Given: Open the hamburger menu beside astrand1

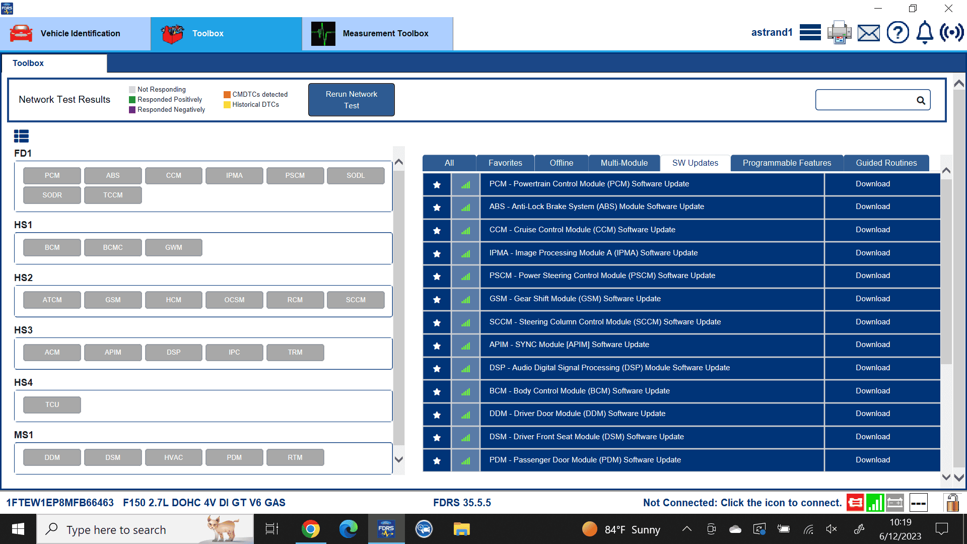Looking at the screenshot, I should click(810, 33).
